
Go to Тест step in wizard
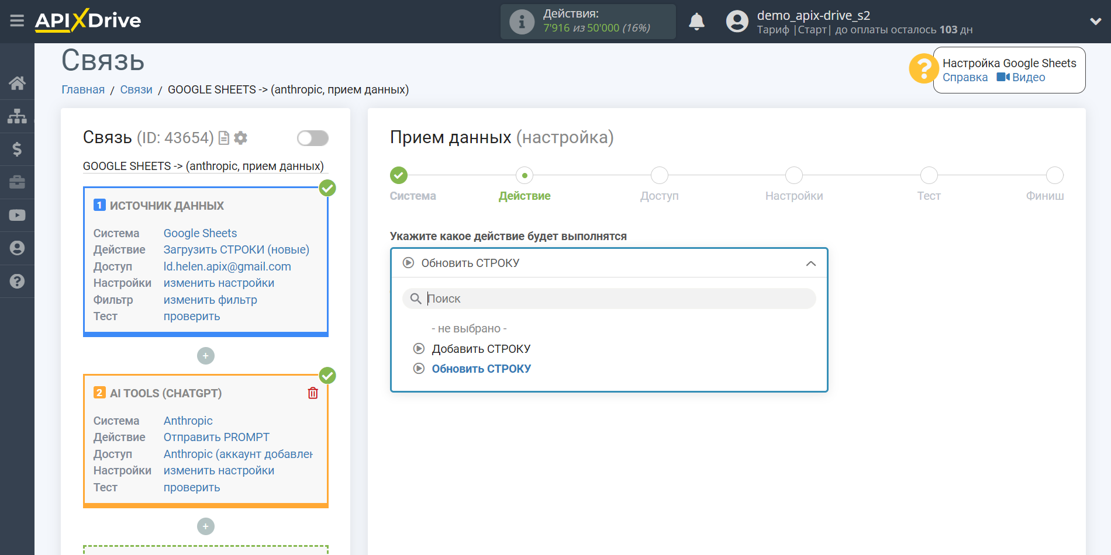point(929,175)
